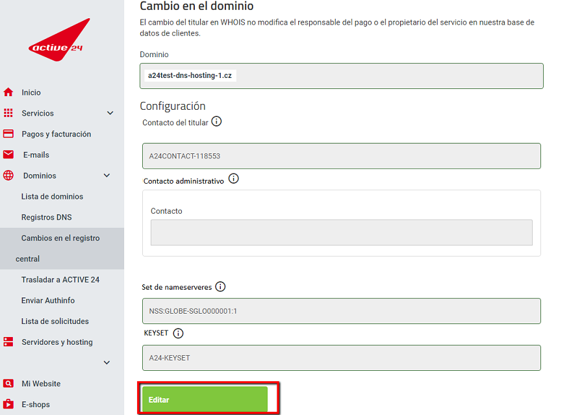The height and width of the screenshot is (415, 569).
Task: Click the E-mails envelope icon
Action: (8, 155)
